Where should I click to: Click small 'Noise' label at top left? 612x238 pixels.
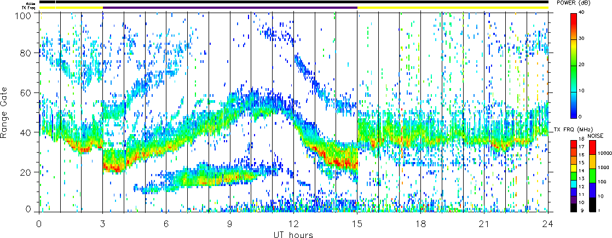(x=32, y=3)
